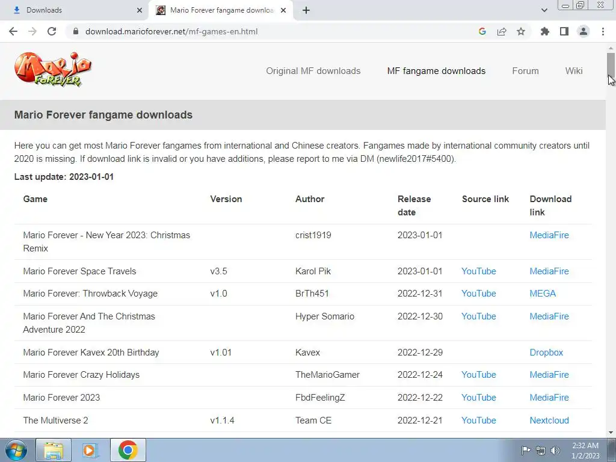Click the scrollbar down arrow
This screenshot has width=616, height=462.
[611, 433]
